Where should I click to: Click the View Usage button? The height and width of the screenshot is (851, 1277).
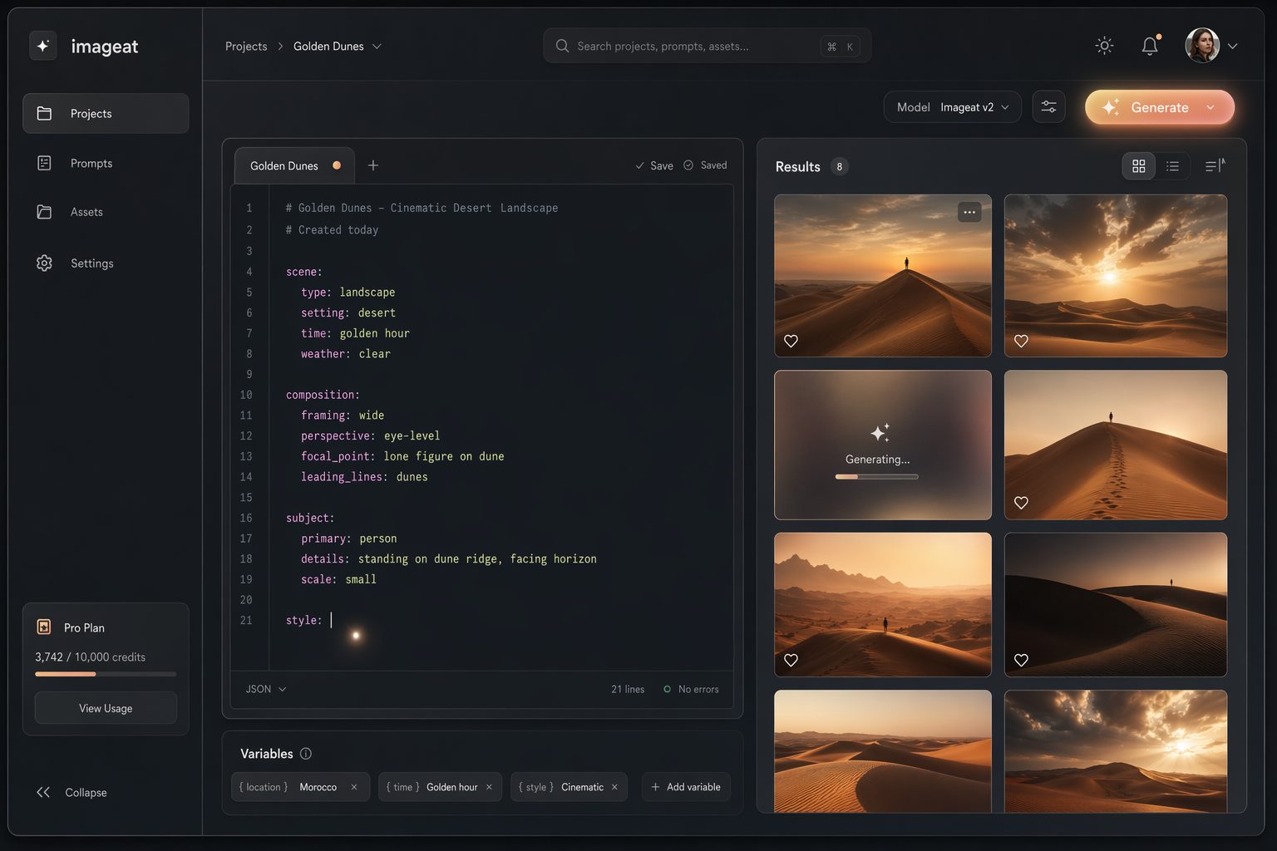[x=106, y=708]
